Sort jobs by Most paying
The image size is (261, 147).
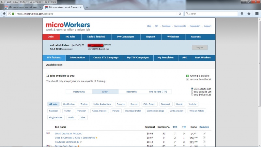79,92
